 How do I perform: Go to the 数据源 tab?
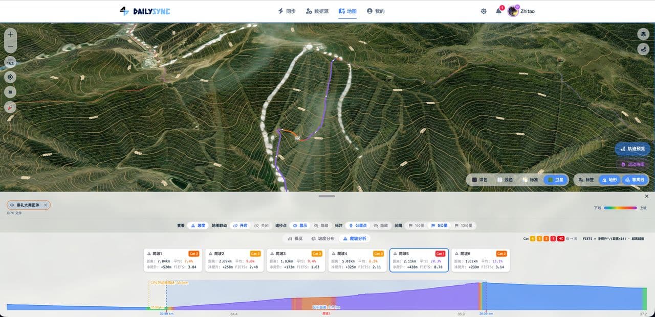click(x=317, y=11)
